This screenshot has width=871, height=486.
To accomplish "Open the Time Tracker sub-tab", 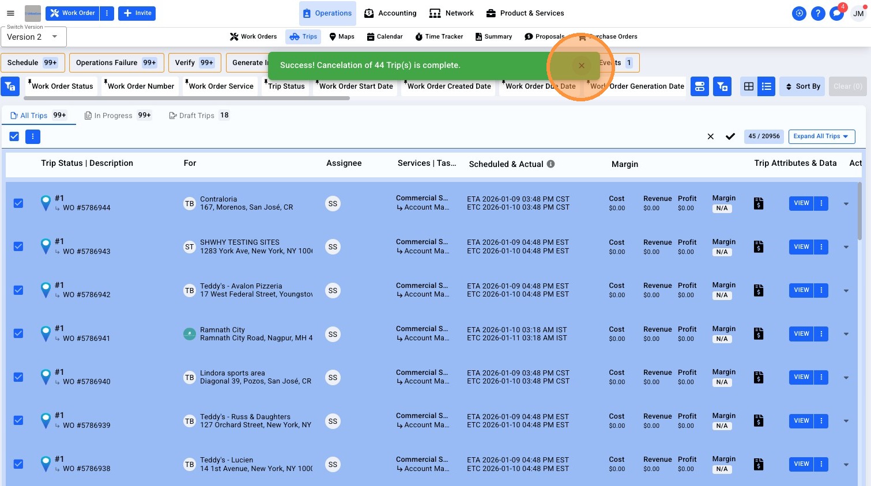I will tap(439, 37).
